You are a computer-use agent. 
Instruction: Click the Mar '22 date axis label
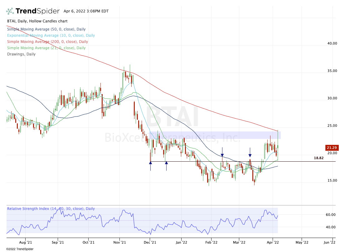(x=239, y=242)
